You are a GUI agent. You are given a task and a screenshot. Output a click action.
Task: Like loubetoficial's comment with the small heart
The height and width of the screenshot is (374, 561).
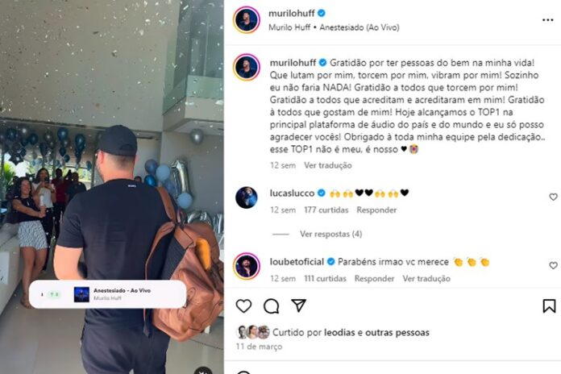pyautogui.click(x=553, y=265)
